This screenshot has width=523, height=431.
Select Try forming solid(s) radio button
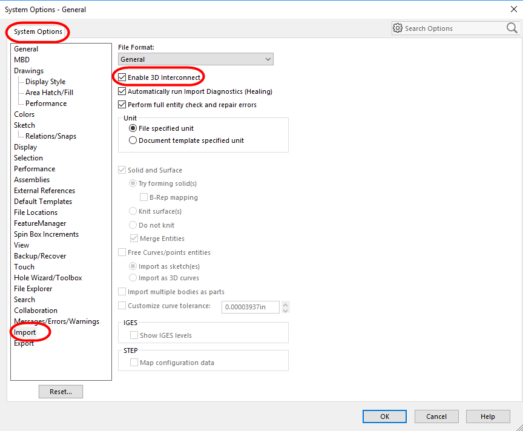(x=133, y=183)
